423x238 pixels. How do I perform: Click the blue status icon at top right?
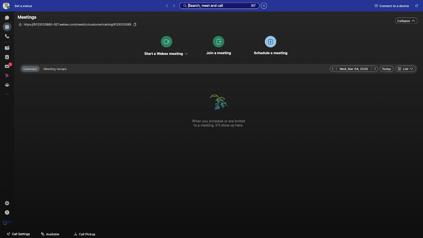click(416, 6)
